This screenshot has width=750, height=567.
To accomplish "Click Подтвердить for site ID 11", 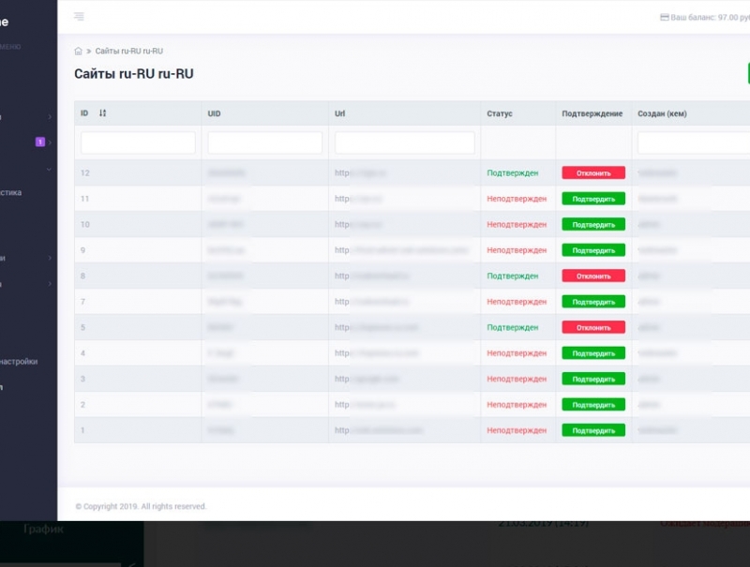I will pos(593,199).
